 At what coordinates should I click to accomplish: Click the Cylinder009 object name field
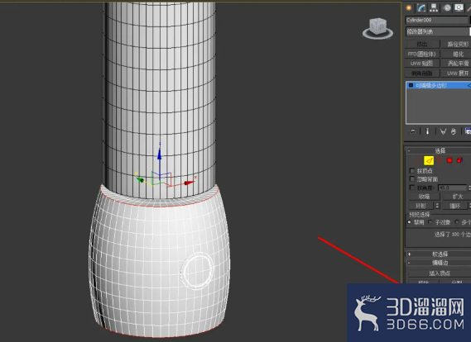436,20
